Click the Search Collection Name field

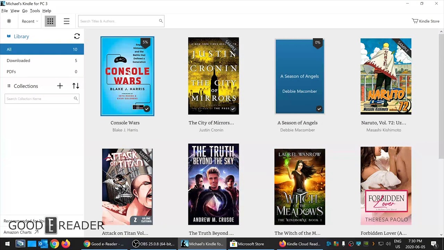(42, 99)
